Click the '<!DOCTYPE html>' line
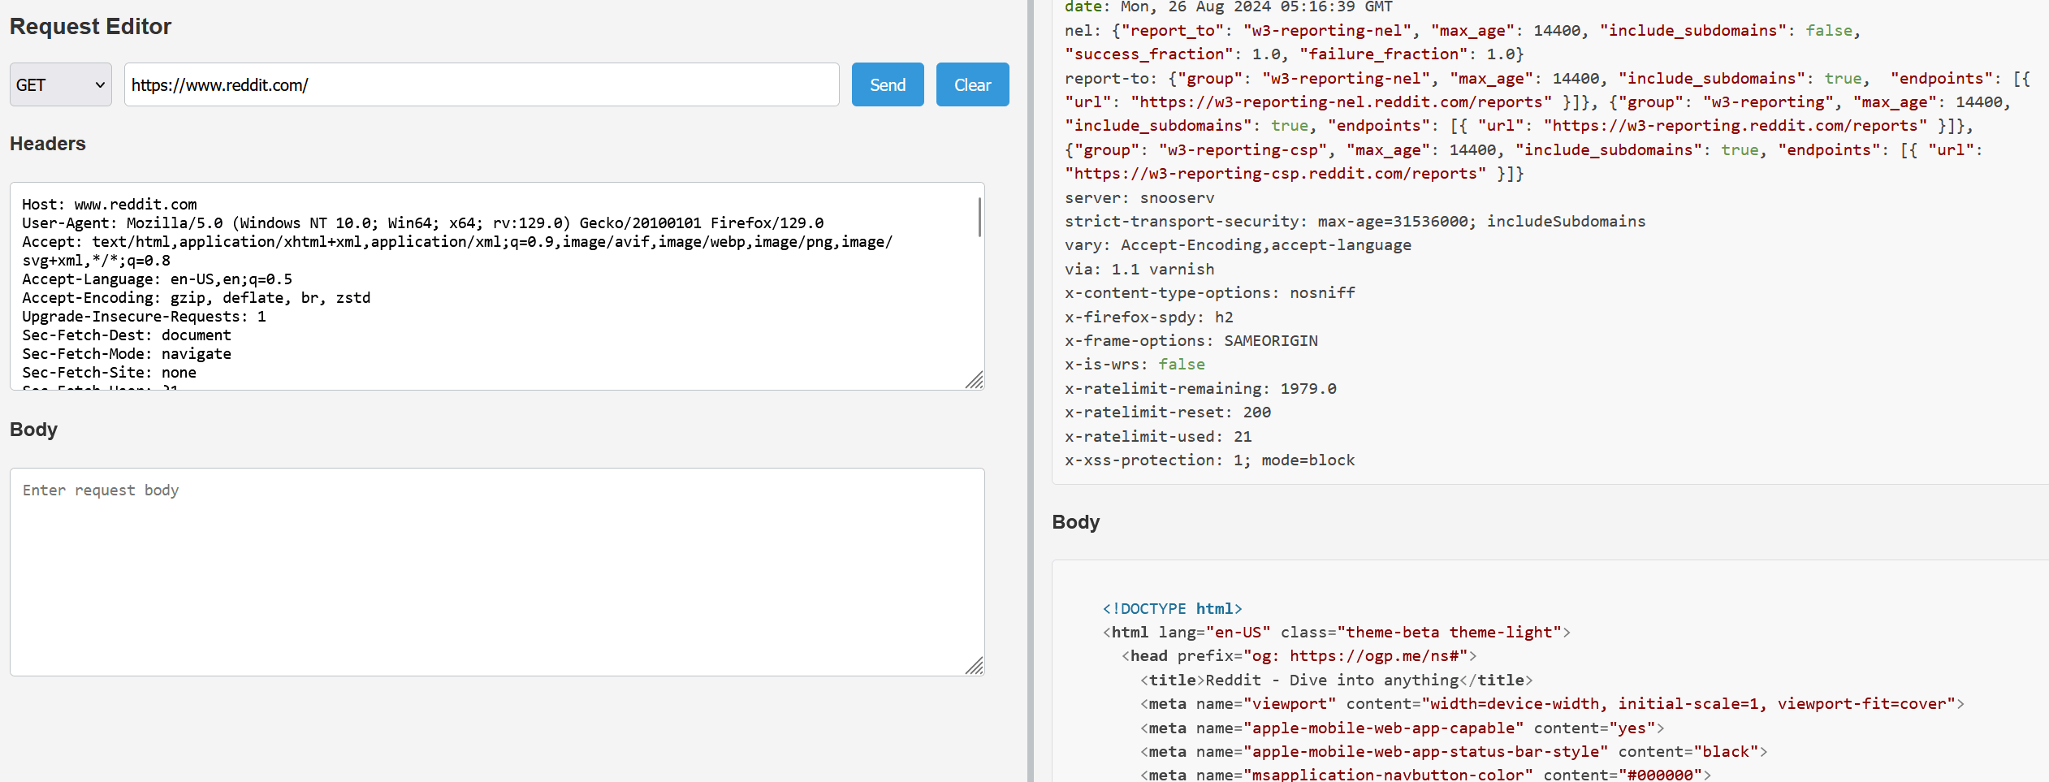 pos(1172,609)
